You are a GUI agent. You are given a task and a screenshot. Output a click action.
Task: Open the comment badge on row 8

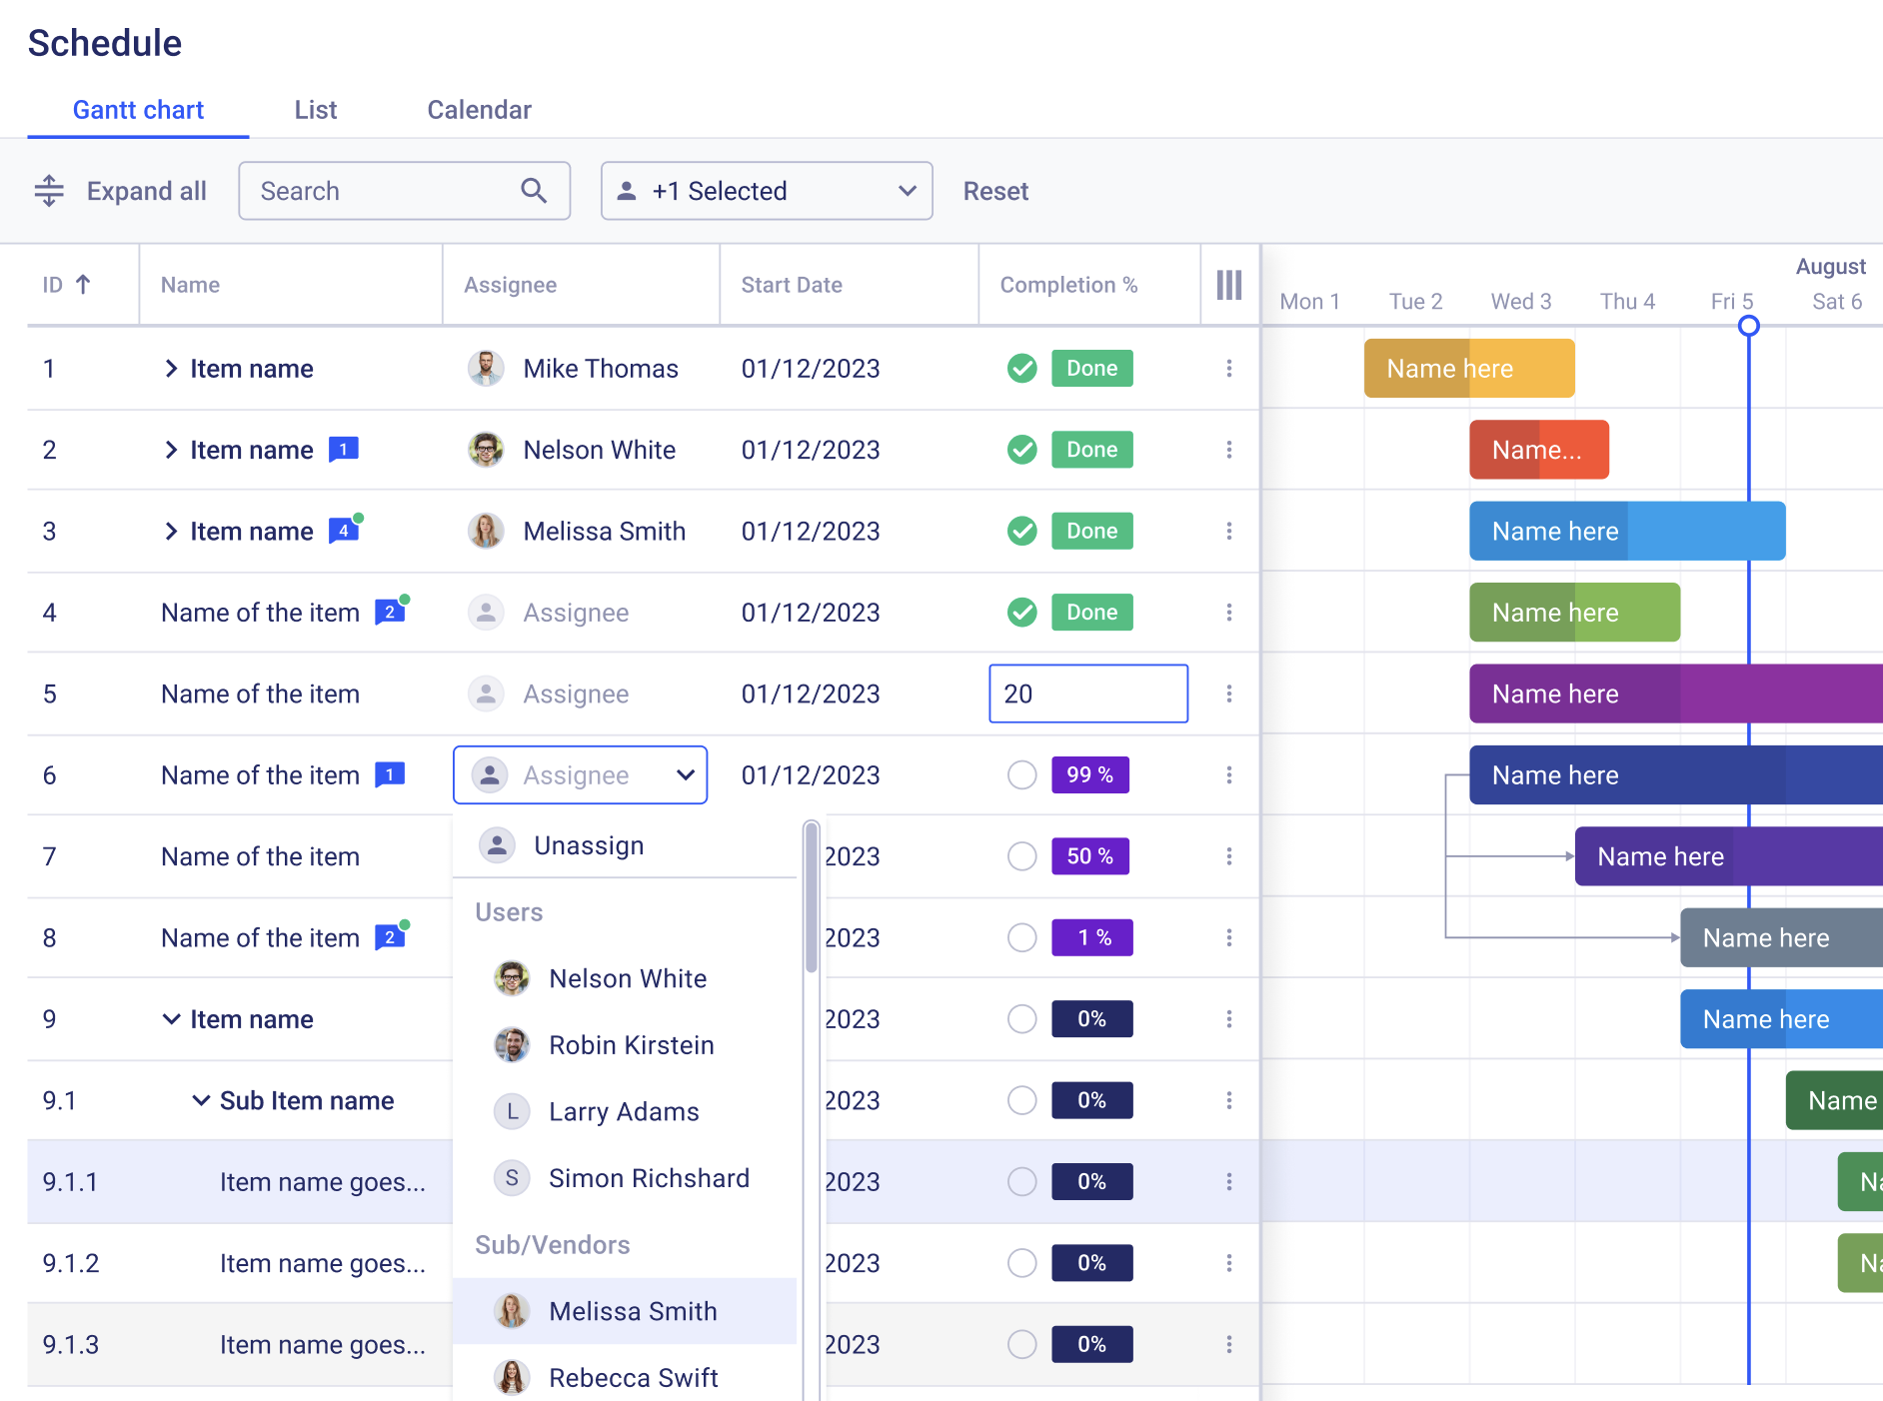(391, 936)
